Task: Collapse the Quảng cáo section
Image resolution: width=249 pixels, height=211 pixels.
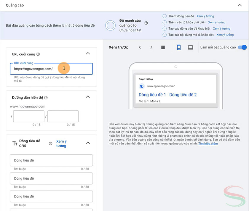Action: [240, 5]
